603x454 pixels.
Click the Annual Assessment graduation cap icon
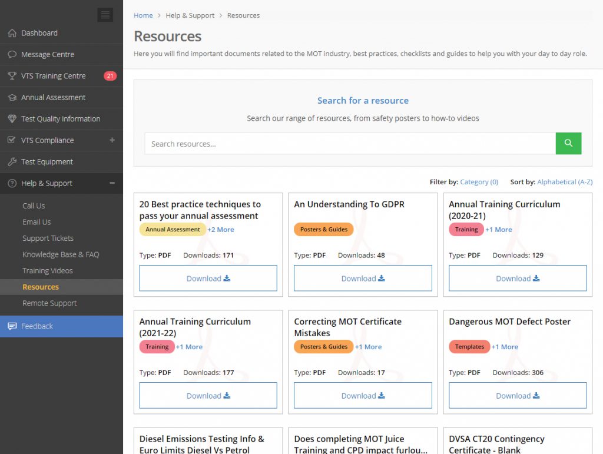12,97
